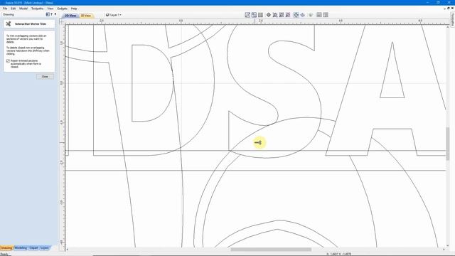455x256 pixels.
Task: Switch to the 2D View tab
Action: point(70,16)
